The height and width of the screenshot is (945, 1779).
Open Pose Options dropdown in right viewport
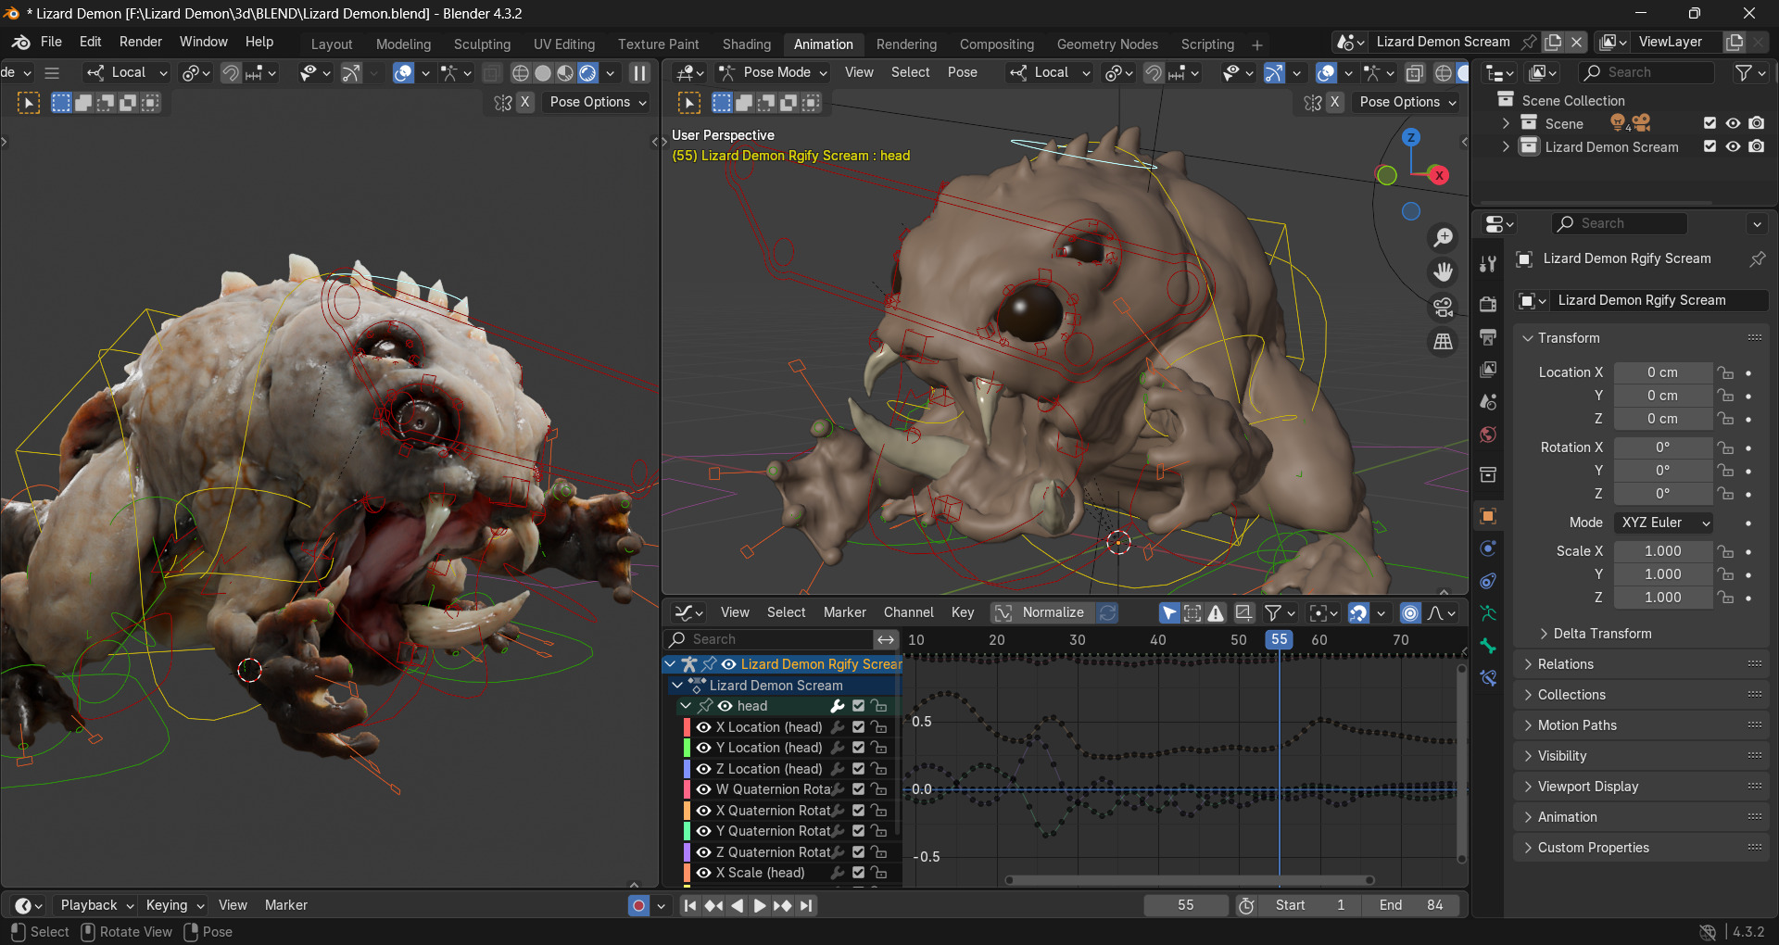1407,102
